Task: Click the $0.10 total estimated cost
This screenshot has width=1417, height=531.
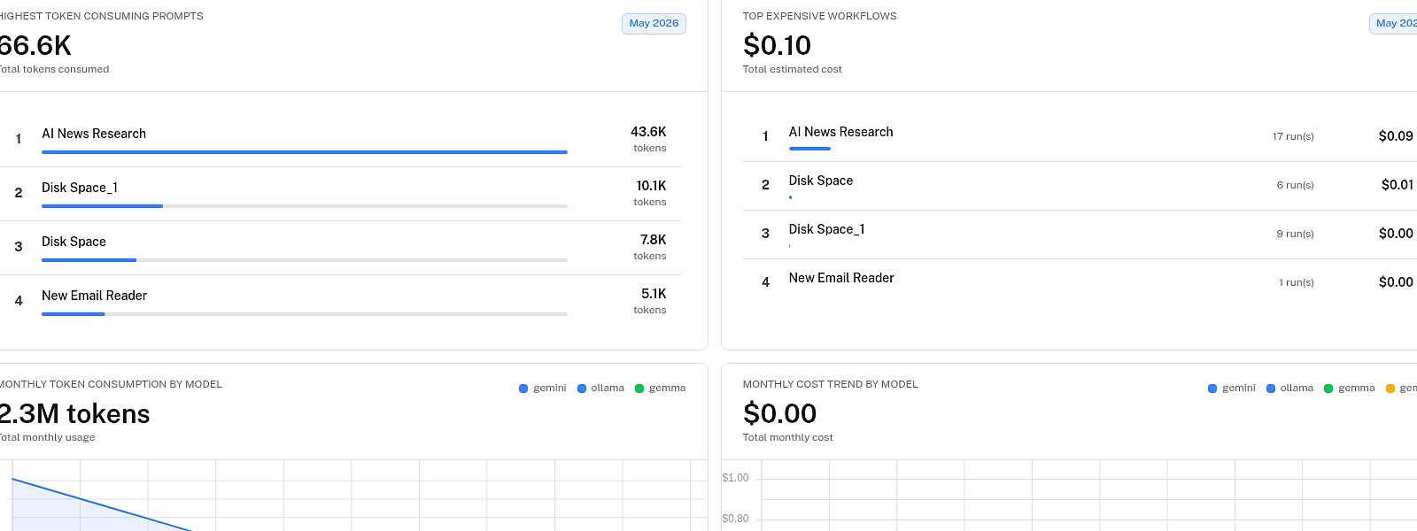Action: 777,45
